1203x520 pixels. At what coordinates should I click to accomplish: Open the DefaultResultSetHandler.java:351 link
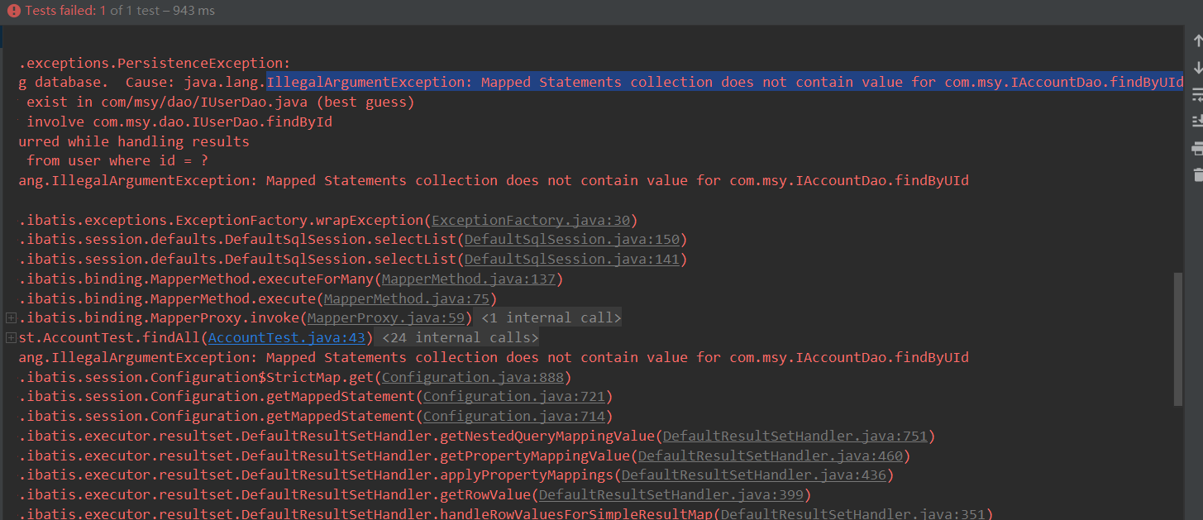[x=853, y=514]
